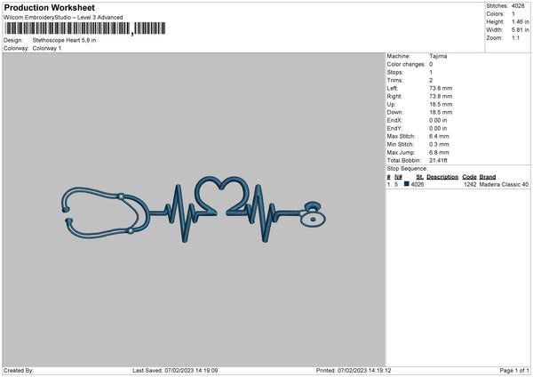This screenshot has width=533, height=377.
Task: Click the Brand column header
Action: pyautogui.click(x=488, y=177)
